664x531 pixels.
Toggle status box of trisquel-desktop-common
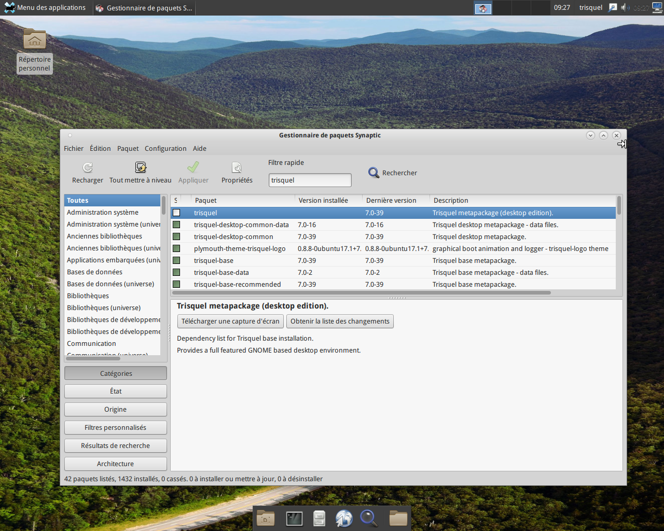(176, 236)
